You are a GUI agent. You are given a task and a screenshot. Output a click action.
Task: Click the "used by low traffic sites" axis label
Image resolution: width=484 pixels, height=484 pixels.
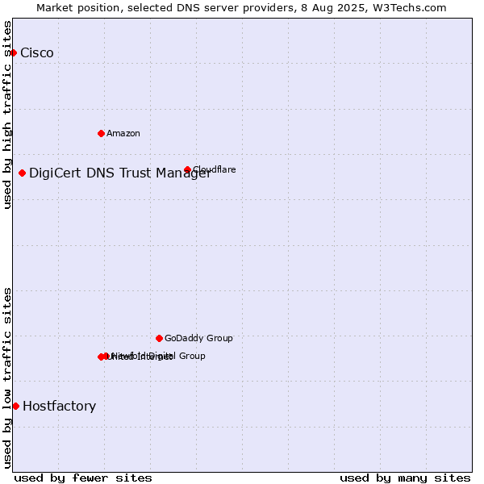coord(7,378)
